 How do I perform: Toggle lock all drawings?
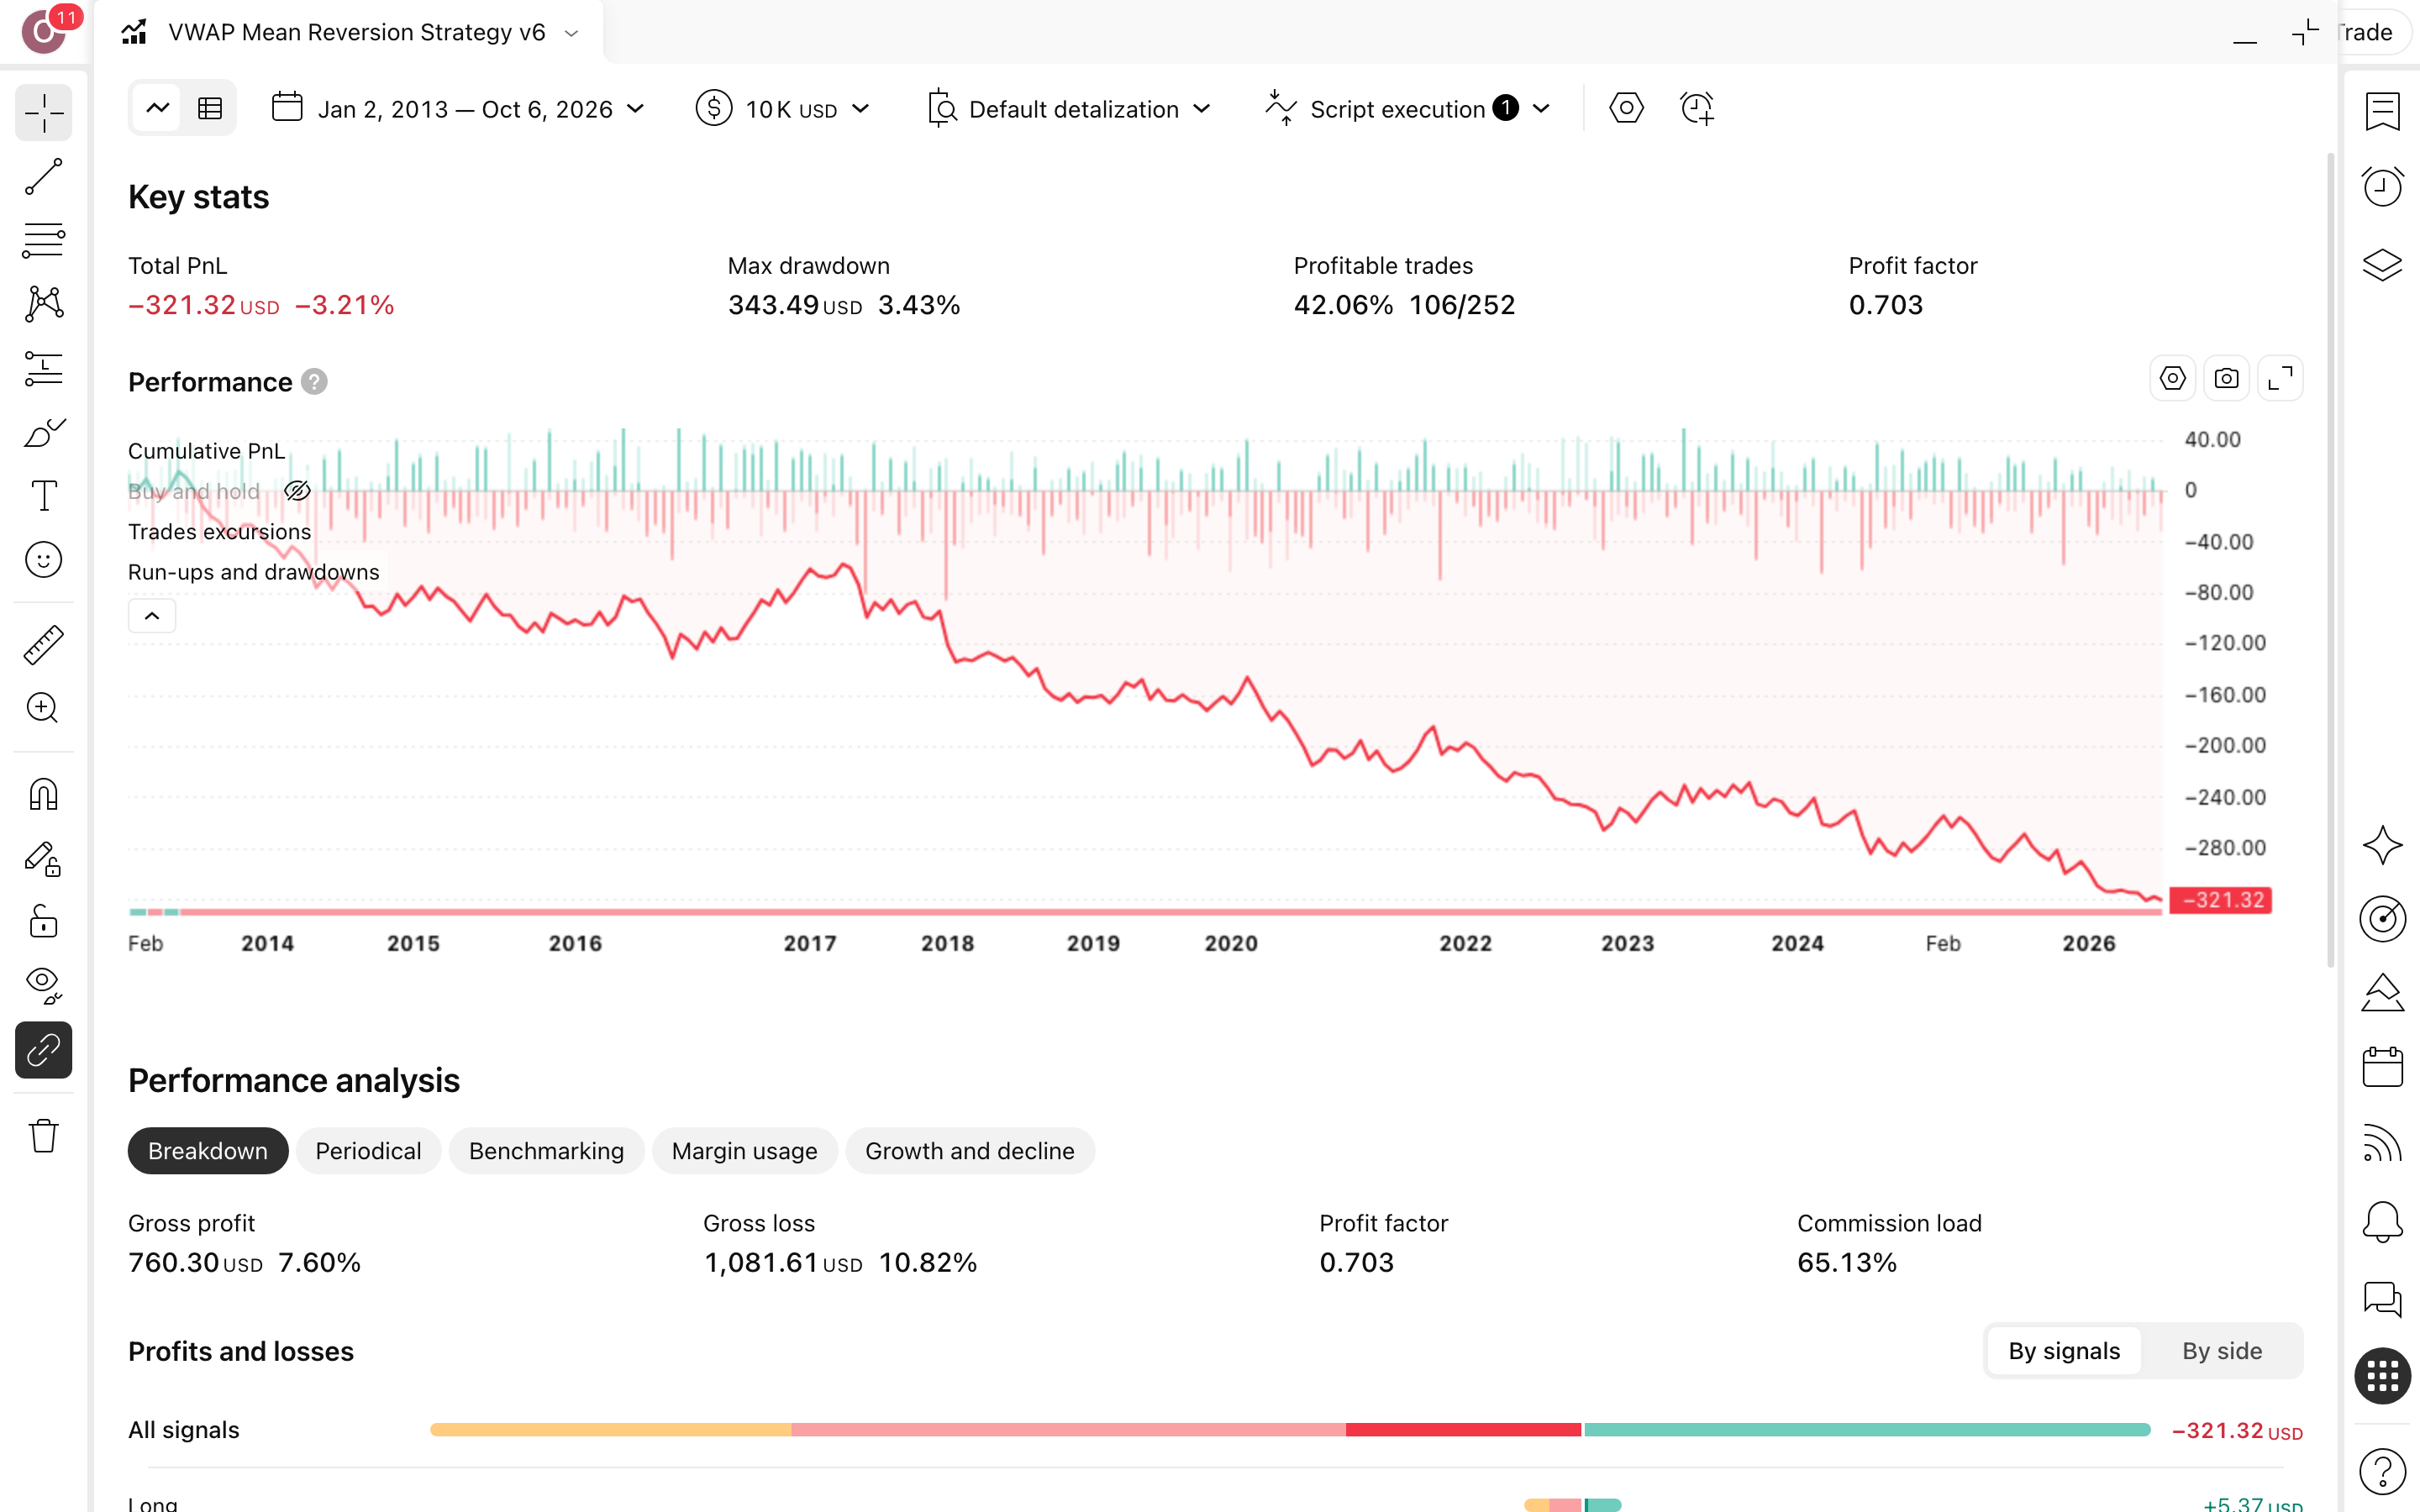click(44, 922)
